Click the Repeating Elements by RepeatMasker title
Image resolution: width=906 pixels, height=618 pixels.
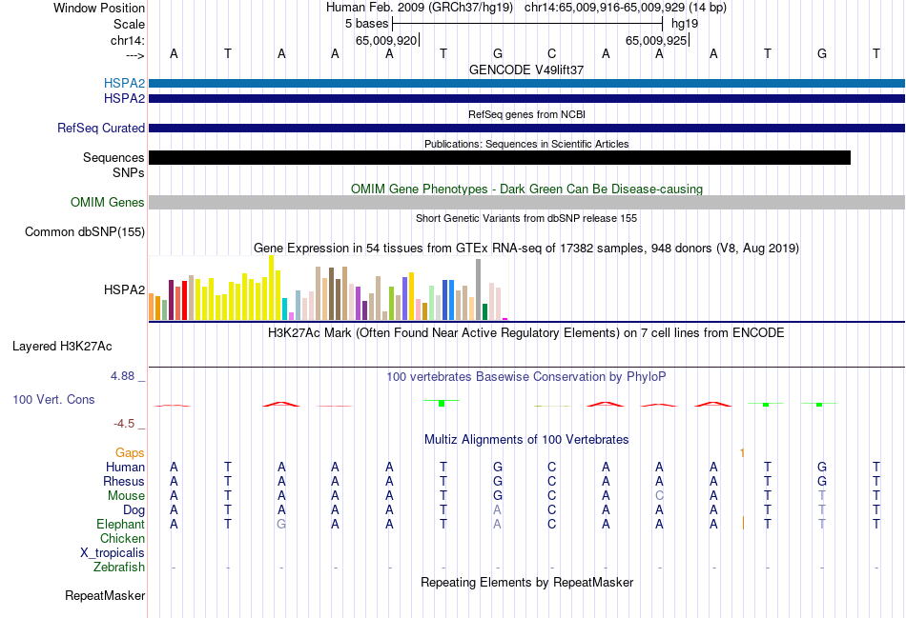[526, 582]
